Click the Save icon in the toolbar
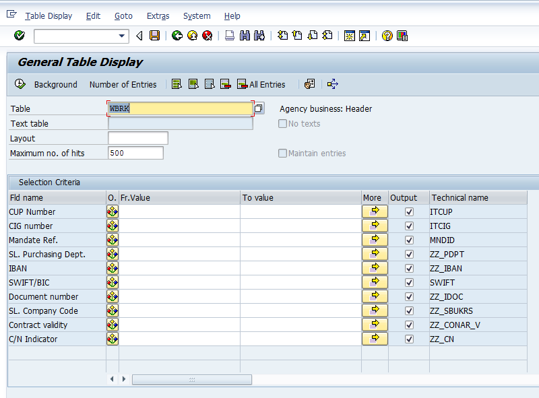The width and height of the screenshot is (539, 398). click(154, 36)
